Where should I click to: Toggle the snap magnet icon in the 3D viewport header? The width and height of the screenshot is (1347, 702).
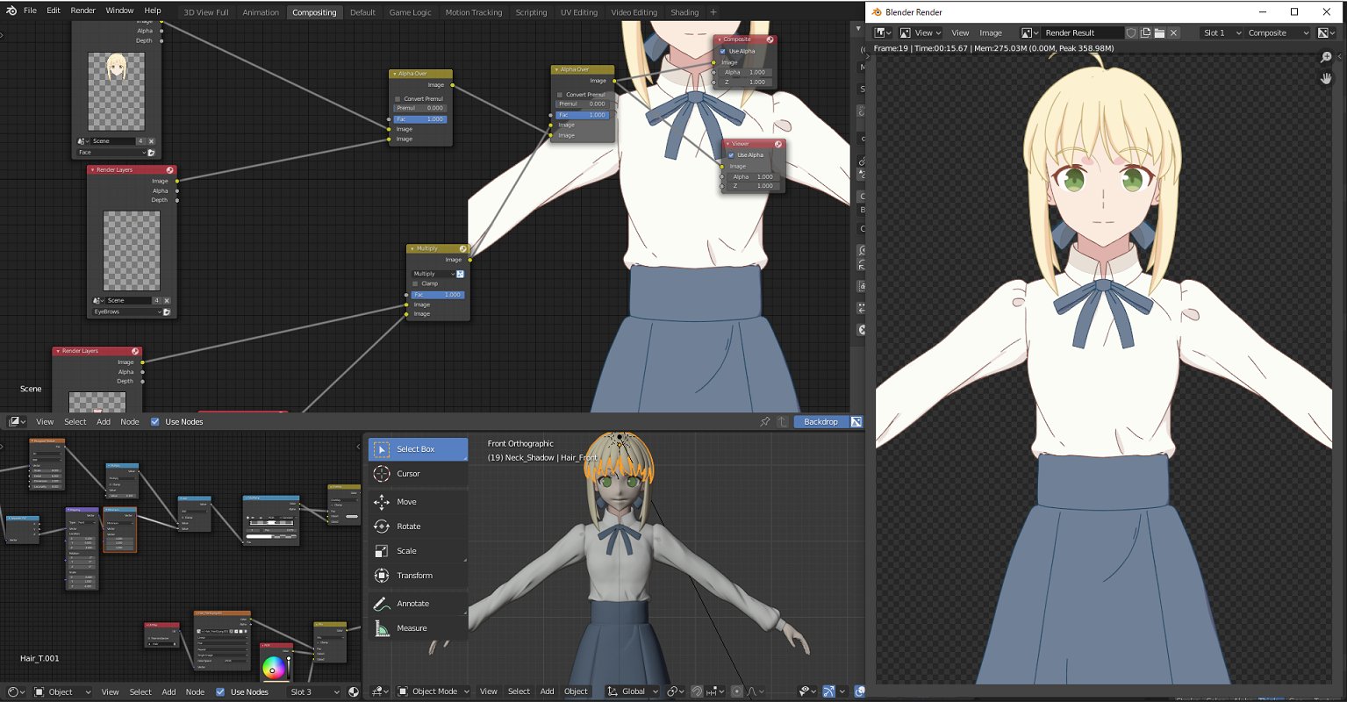coord(697,691)
